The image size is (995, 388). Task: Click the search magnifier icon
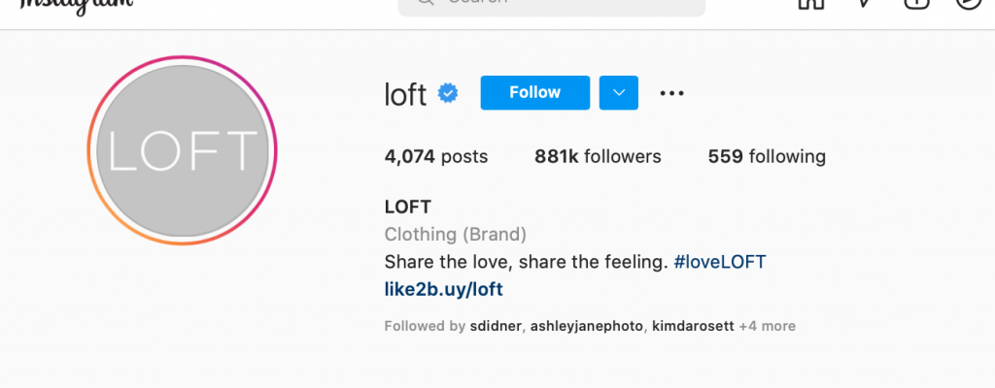pyautogui.click(x=425, y=3)
